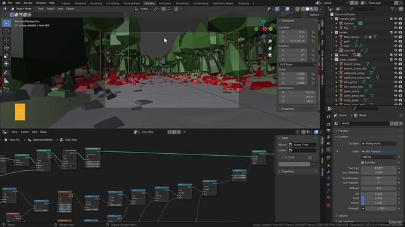
Task: Click the node editor pin icon
Action: (185, 132)
